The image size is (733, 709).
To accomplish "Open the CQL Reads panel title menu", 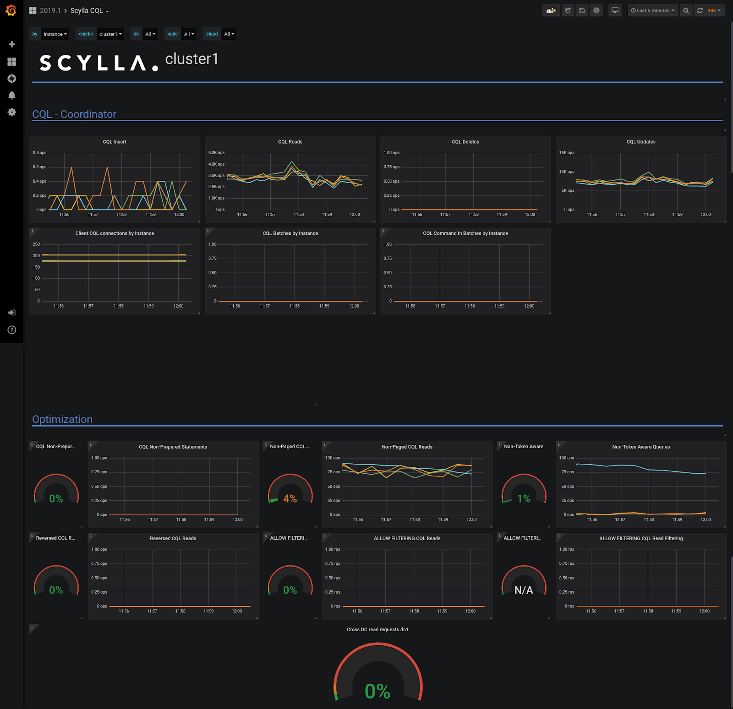I will [x=290, y=142].
